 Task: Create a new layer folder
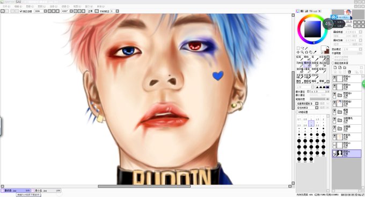345,67
